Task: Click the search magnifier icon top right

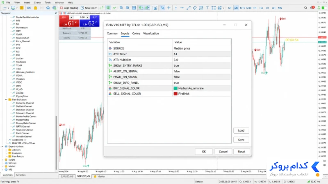Action: [305, 8]
